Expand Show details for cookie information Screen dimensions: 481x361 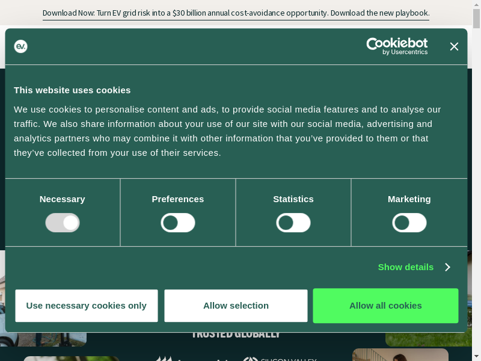406,267
